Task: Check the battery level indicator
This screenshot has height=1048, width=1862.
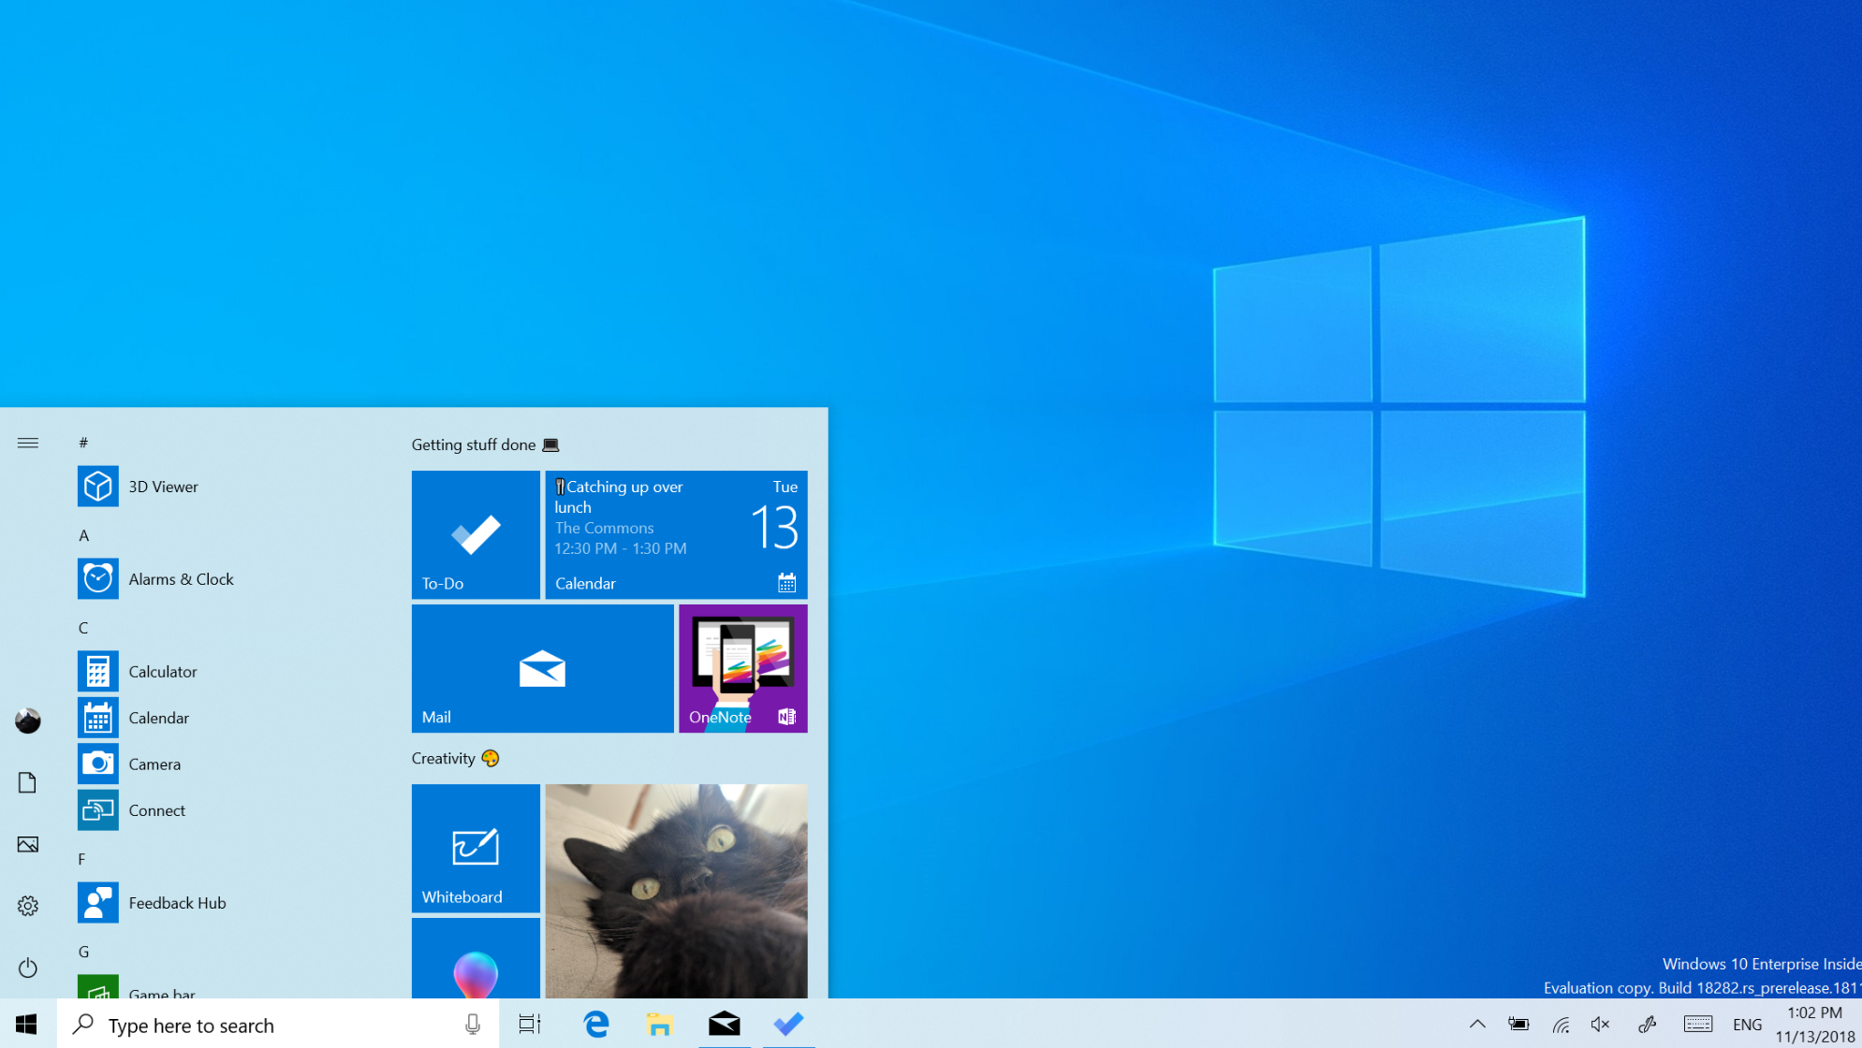Action: (x=1518, y=1024)
